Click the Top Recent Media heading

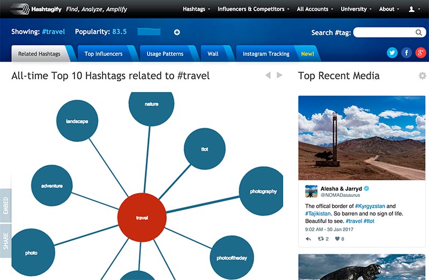click(x=339, y=76)
